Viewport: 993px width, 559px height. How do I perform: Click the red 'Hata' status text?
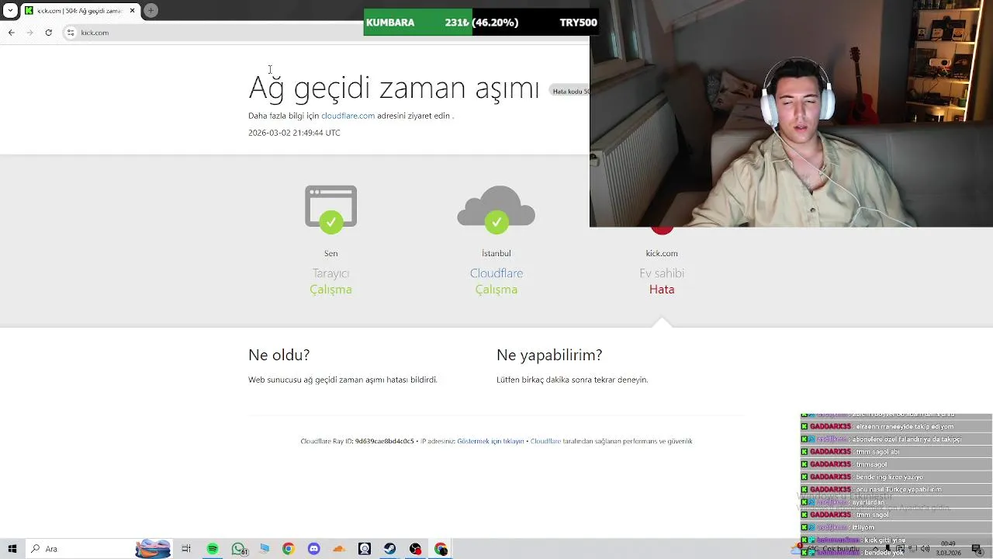click(x=662, y=290)
